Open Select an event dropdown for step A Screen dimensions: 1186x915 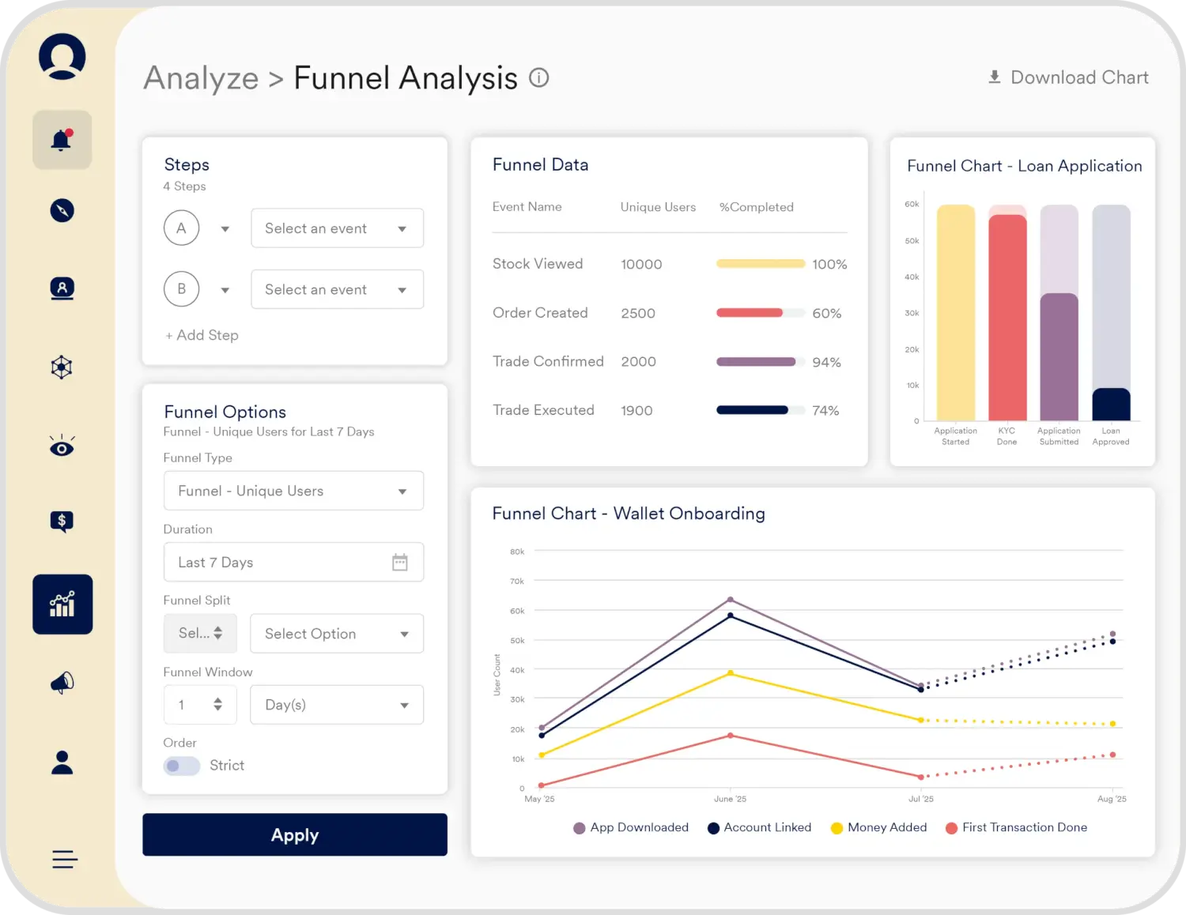click(337, 228)
